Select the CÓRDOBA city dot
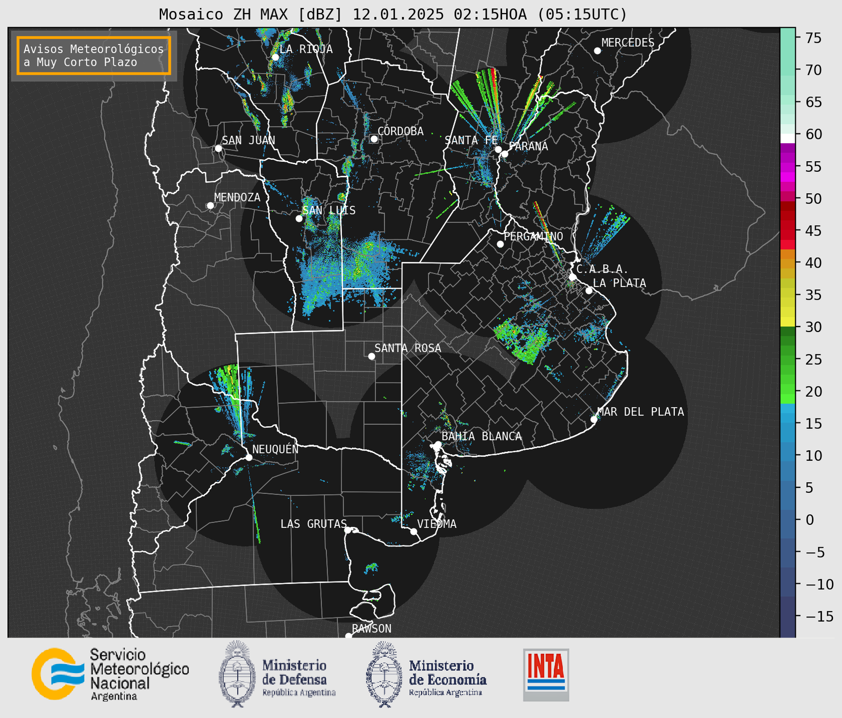The height and width of the screenshot is (718, 842). pyautogui.click(x=374, y=139)
